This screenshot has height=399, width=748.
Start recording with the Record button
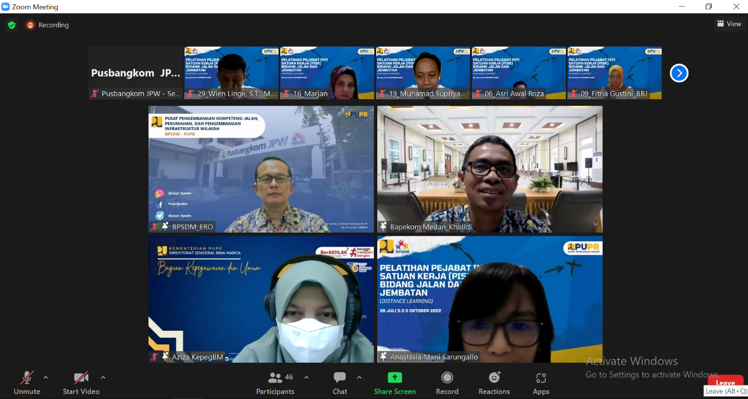pyautogui.click(x=447, y=382)
